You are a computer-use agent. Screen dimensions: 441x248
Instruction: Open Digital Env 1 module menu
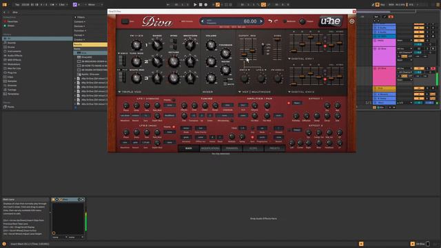click(x=300, y=59)
